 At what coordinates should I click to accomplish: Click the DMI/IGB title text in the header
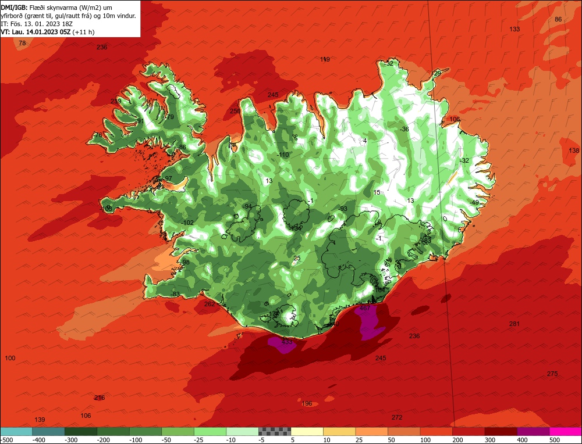tap(14, 7)
